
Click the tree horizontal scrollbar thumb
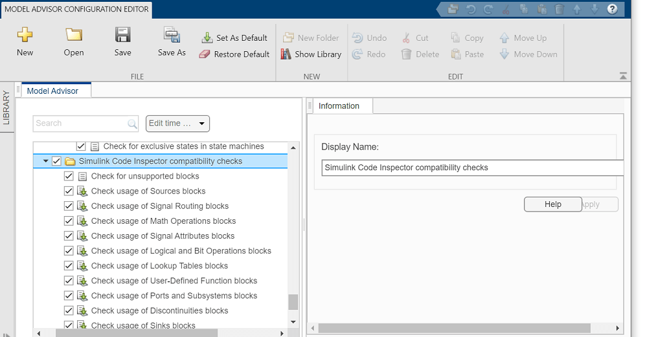(136, 333)
